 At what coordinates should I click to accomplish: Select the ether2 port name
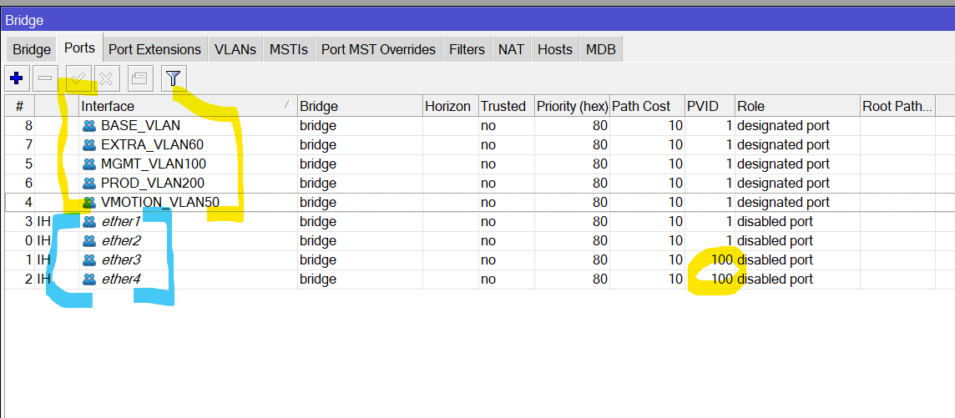120,240
